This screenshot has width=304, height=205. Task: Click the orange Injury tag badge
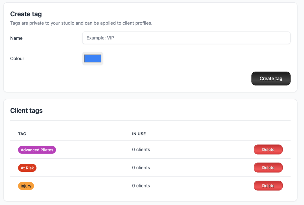[x=26, y=186]
